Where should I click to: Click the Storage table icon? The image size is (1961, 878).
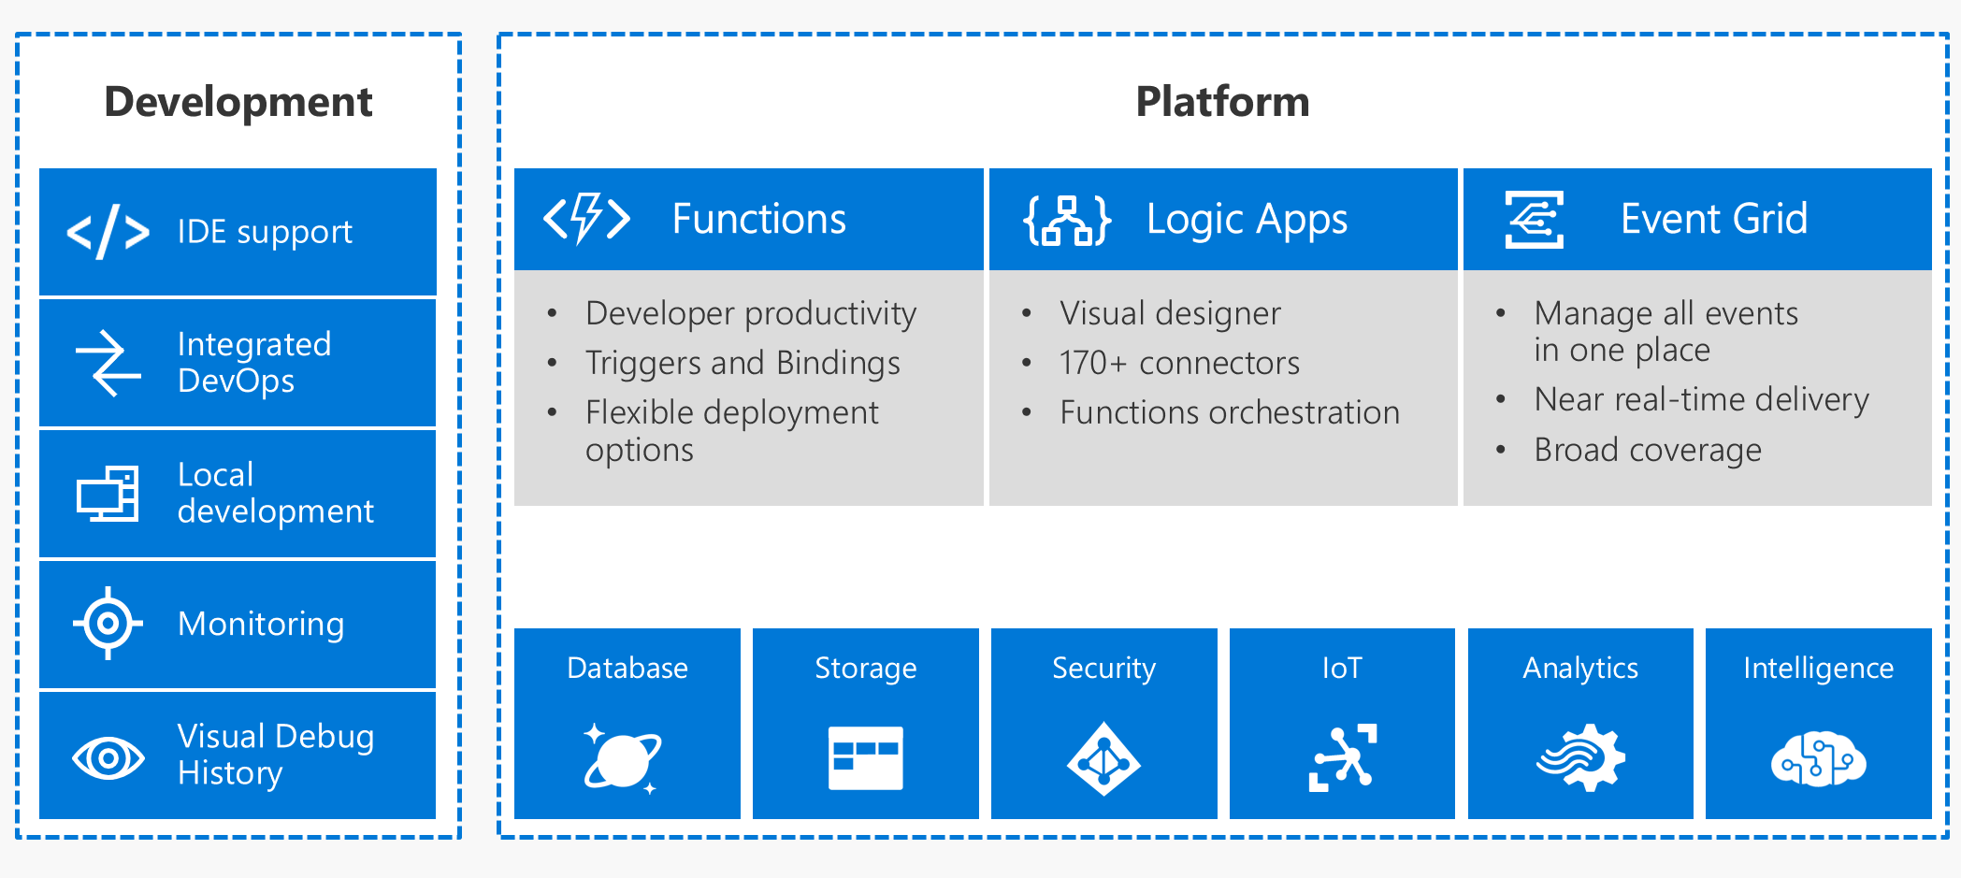point(865,757)
